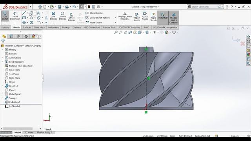251x141 pixels.
Task: Switch to the Render Tools tab
Action: click(109, 27)
